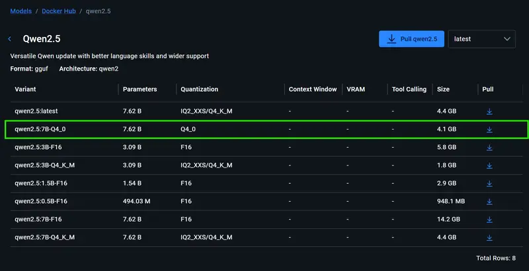
Task: Select the qwen2.5:3B-Q4_K_M variant name
Action: tap(44, 166)
